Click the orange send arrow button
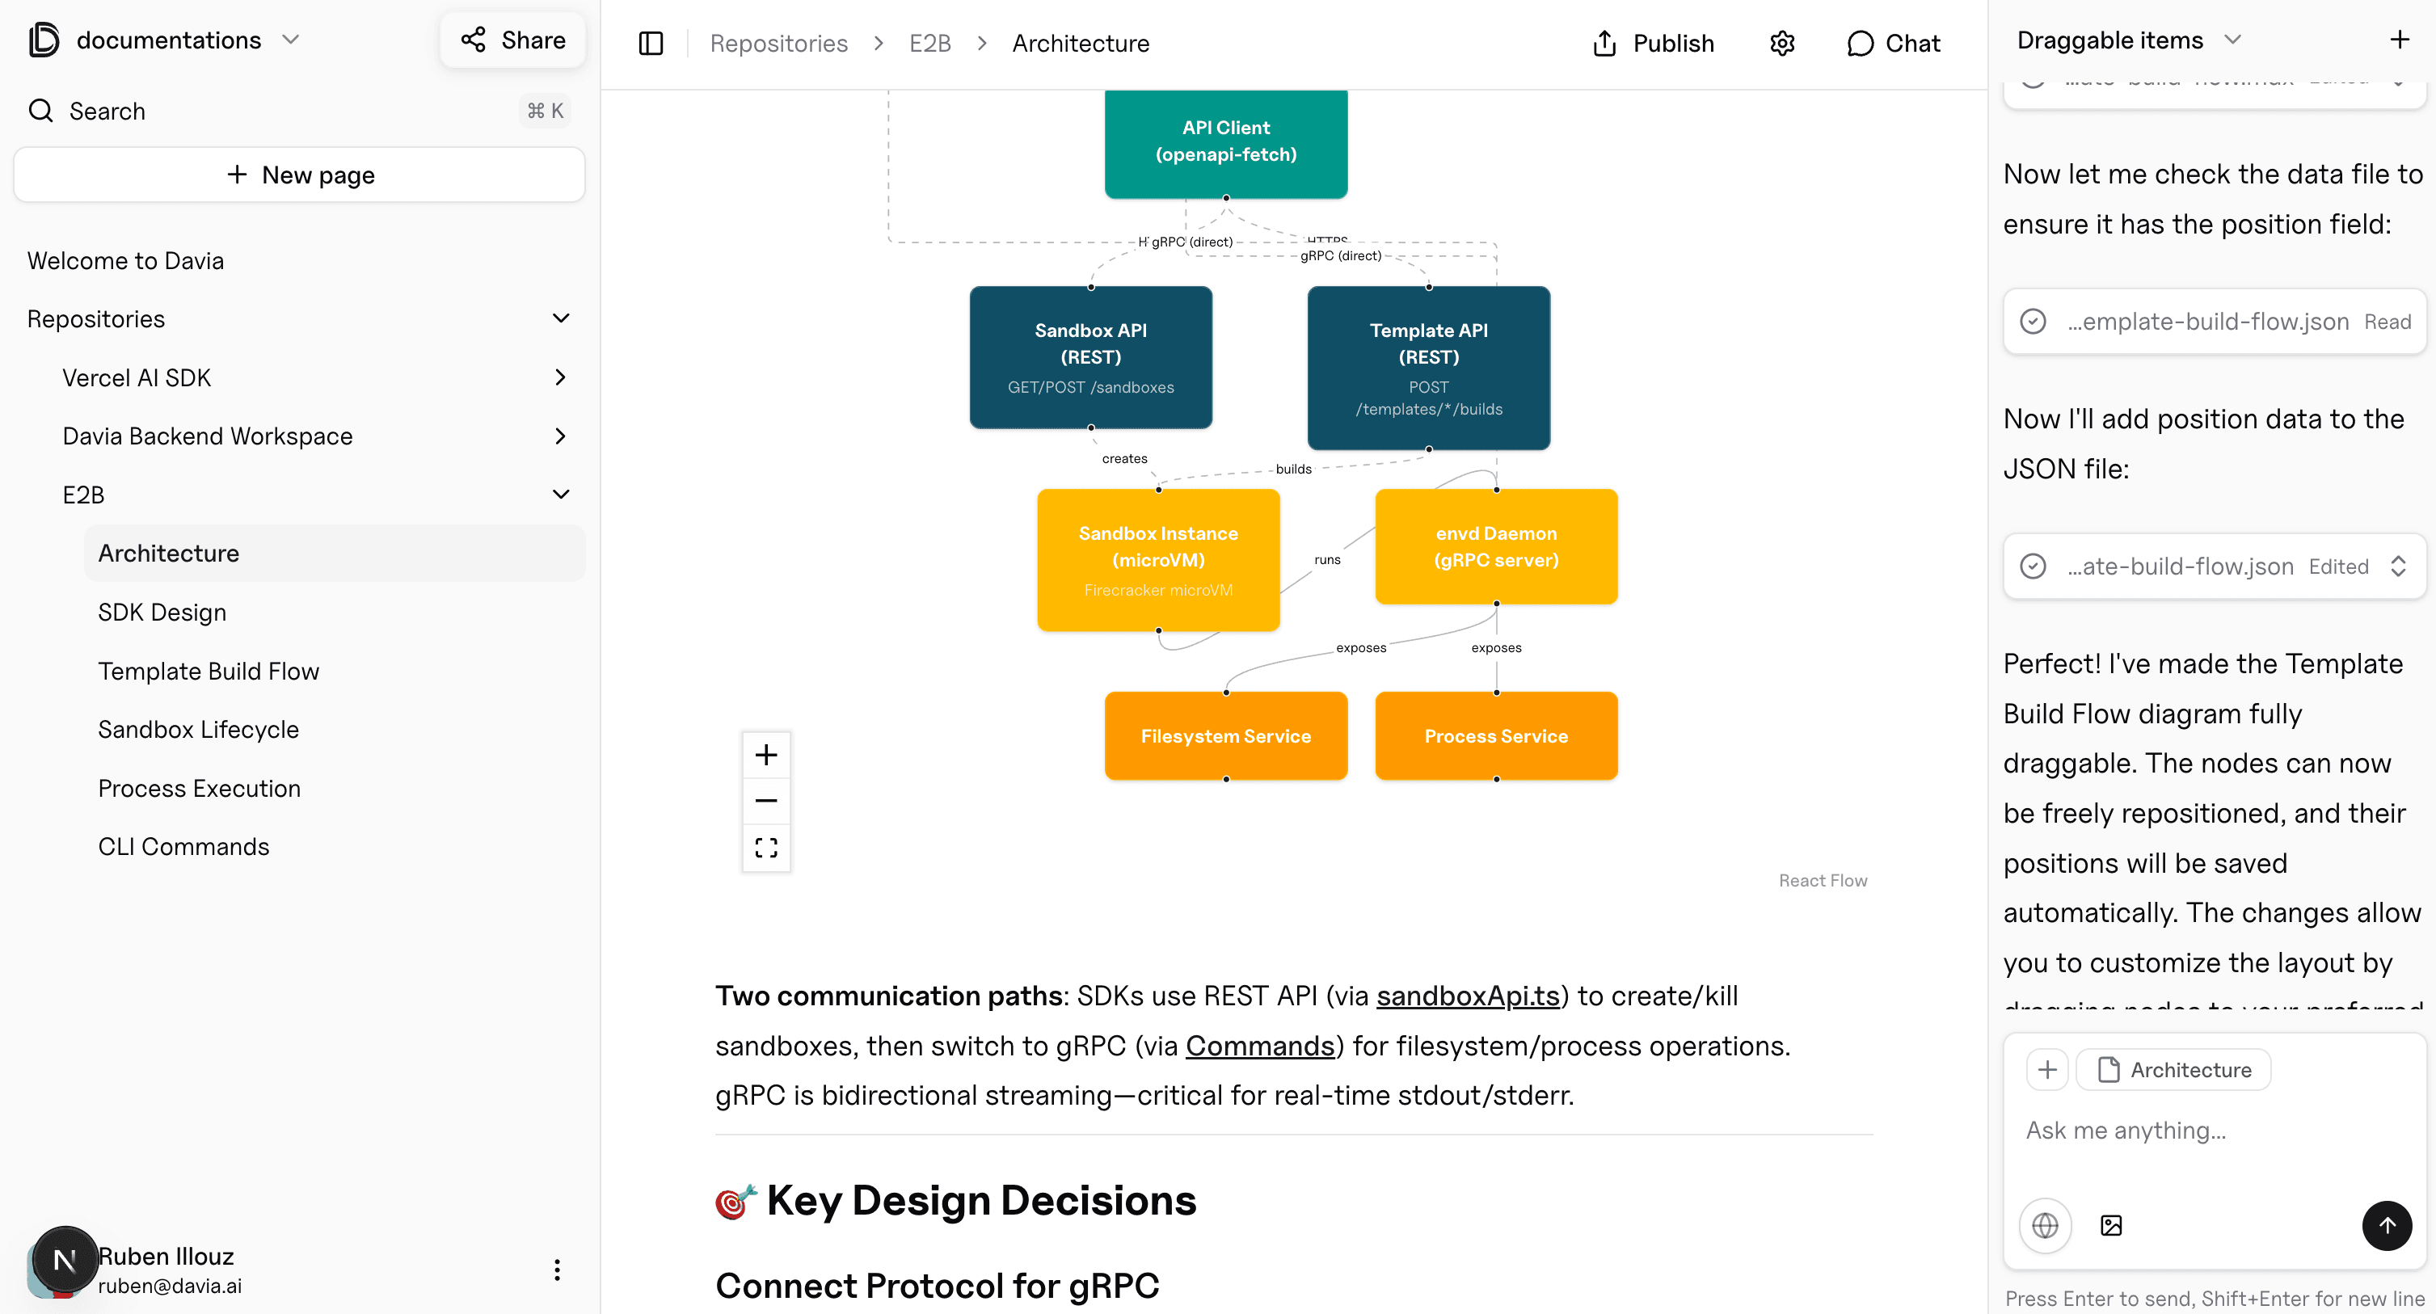2436x1314 pixels. [x=2387, y=1225]
